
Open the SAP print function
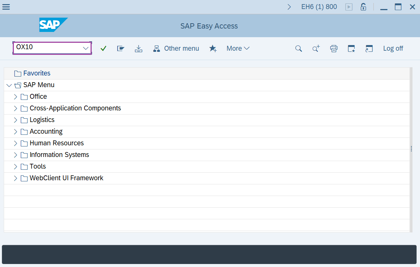click(334, 48)
